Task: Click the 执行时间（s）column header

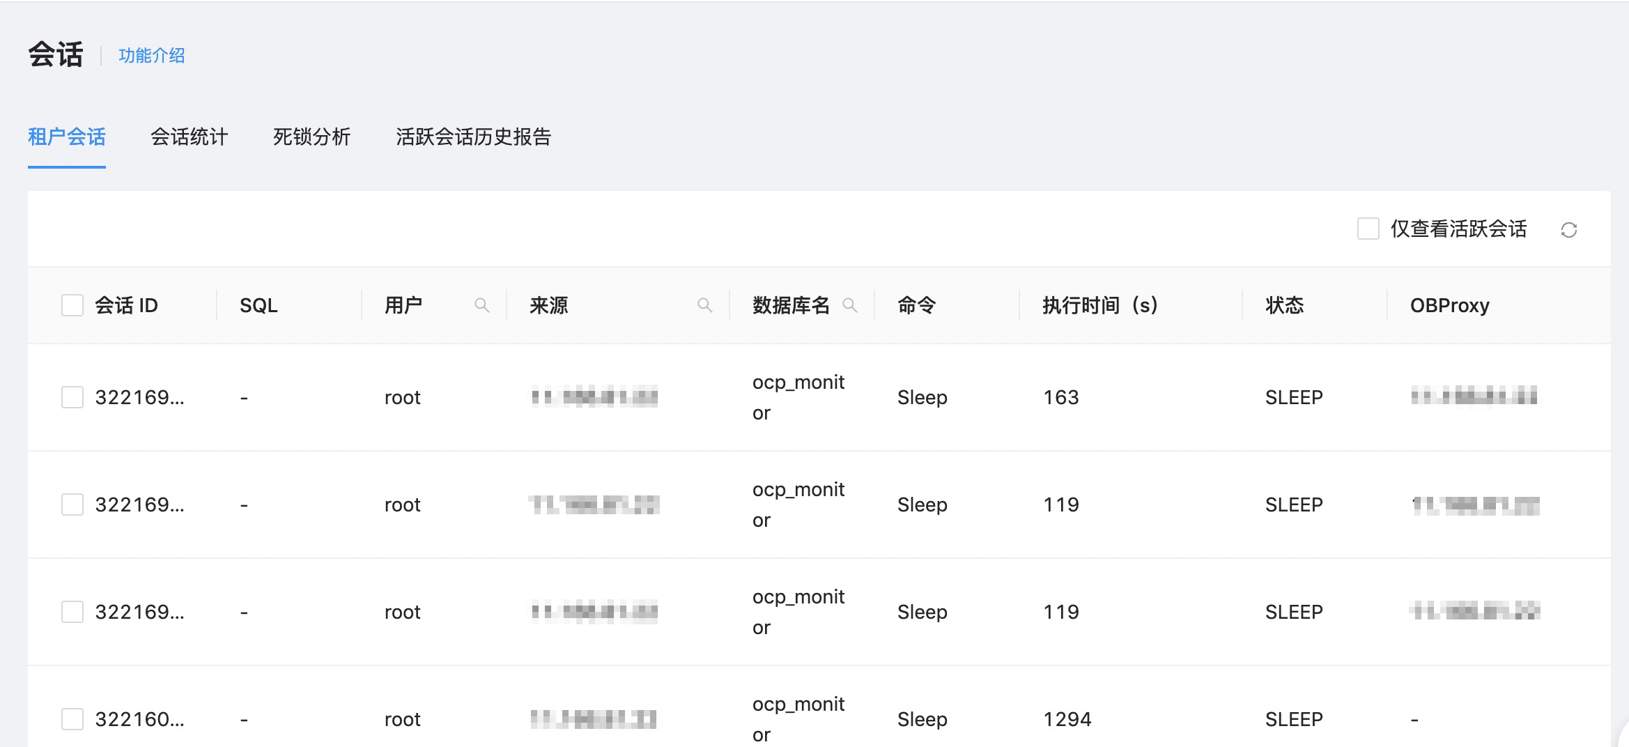Action: click(1099, 305)
